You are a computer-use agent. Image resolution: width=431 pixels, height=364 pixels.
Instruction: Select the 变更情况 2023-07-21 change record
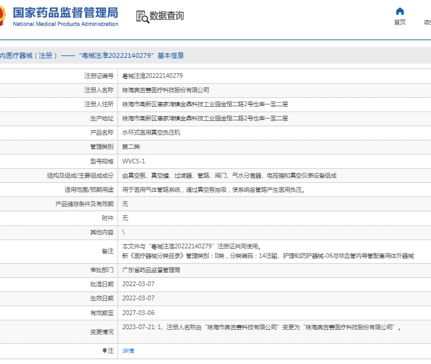point(262,327)
